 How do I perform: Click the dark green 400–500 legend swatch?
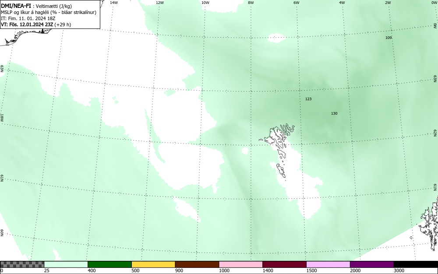(x=109, y=264)
